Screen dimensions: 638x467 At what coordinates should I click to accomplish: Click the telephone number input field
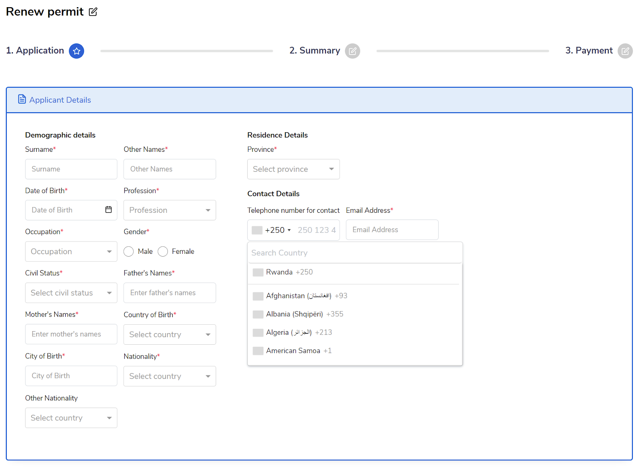point(317,230)
